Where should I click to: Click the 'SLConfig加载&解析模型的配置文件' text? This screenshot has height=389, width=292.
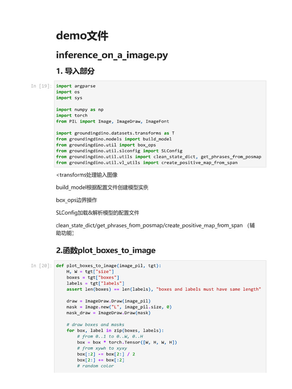click(97, 213)
